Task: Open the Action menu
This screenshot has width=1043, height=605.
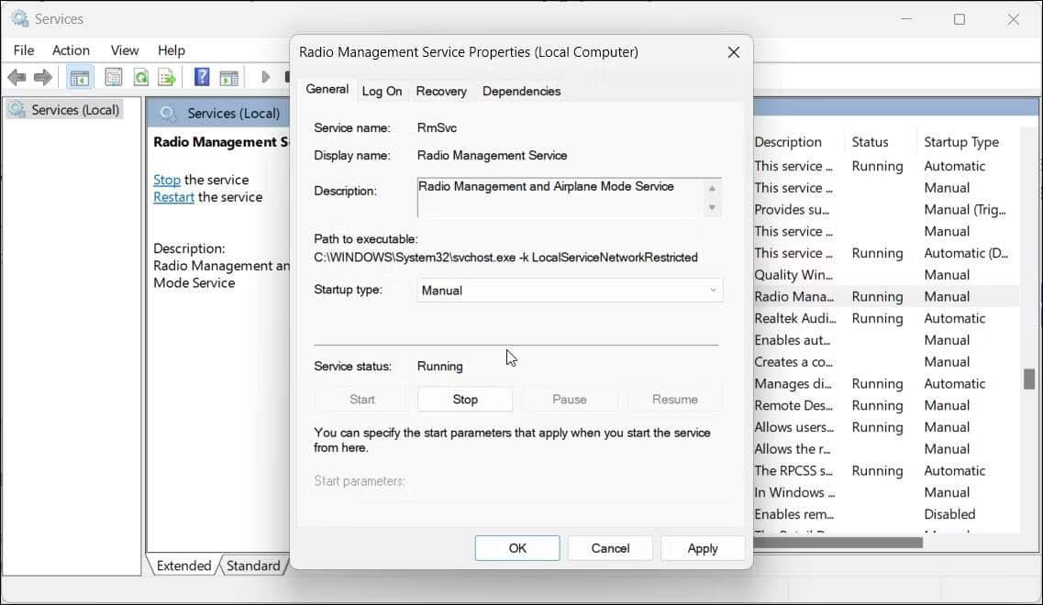Action: coord(71,50)
